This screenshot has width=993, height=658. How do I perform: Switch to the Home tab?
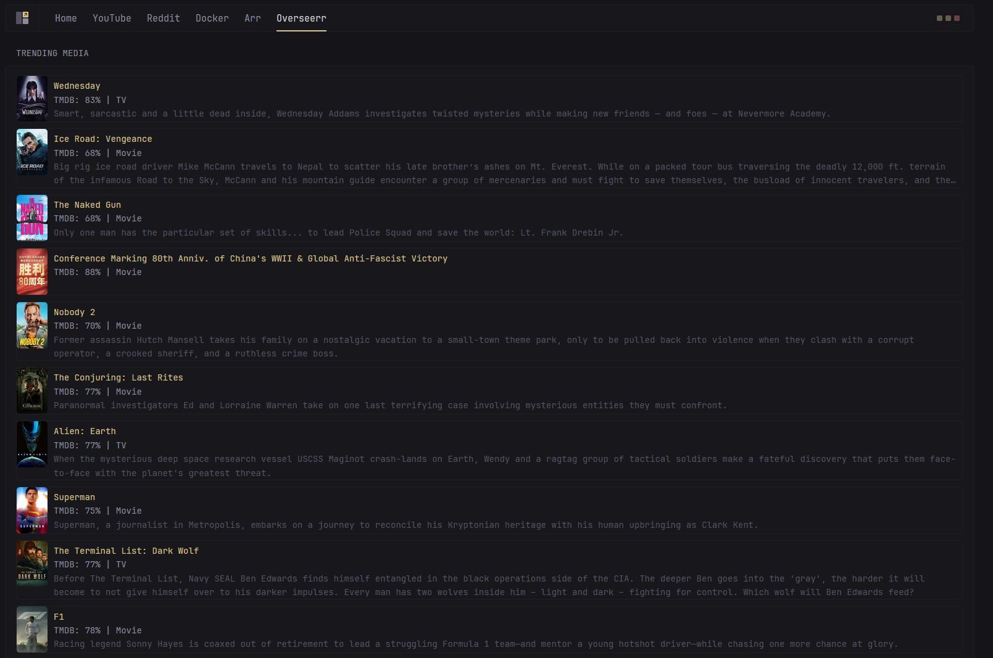pyautogui.click(x=65, y=18)
